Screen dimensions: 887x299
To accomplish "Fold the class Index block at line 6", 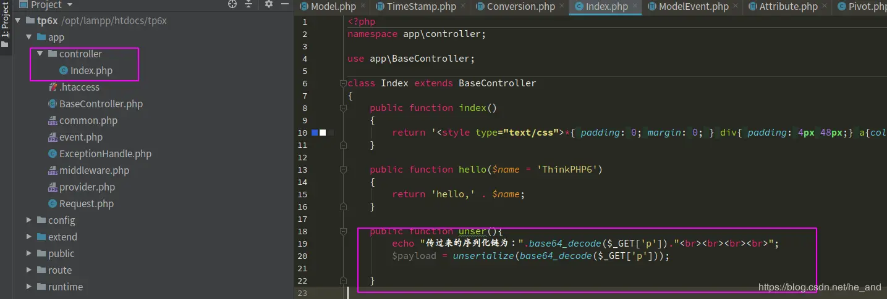I will pos(343,83).
